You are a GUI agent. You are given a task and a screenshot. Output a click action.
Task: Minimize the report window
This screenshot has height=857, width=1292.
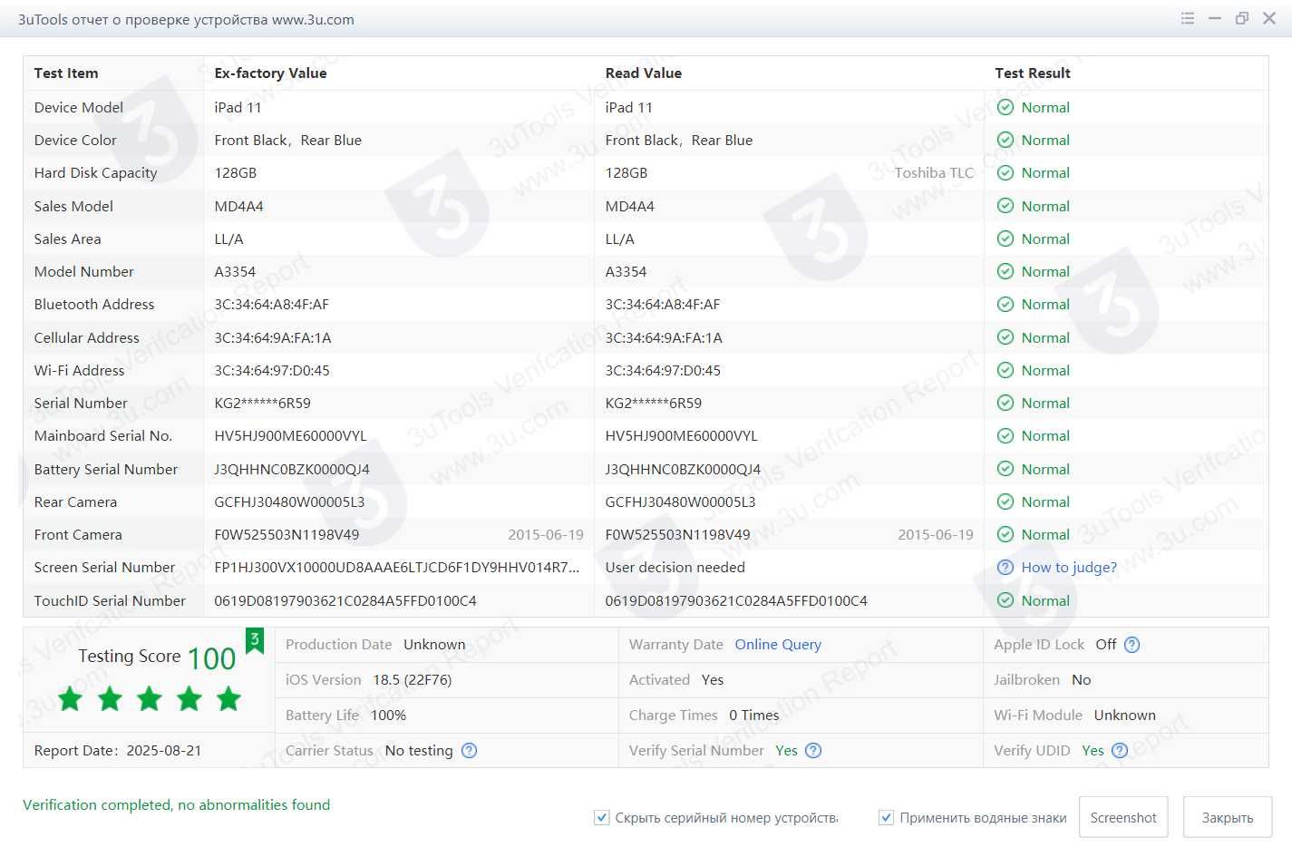point(1215,18)
